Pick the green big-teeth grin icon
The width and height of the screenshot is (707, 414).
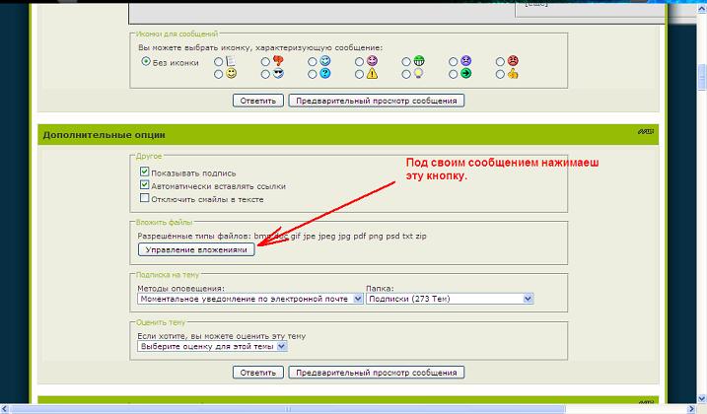[x=419, y=61]
